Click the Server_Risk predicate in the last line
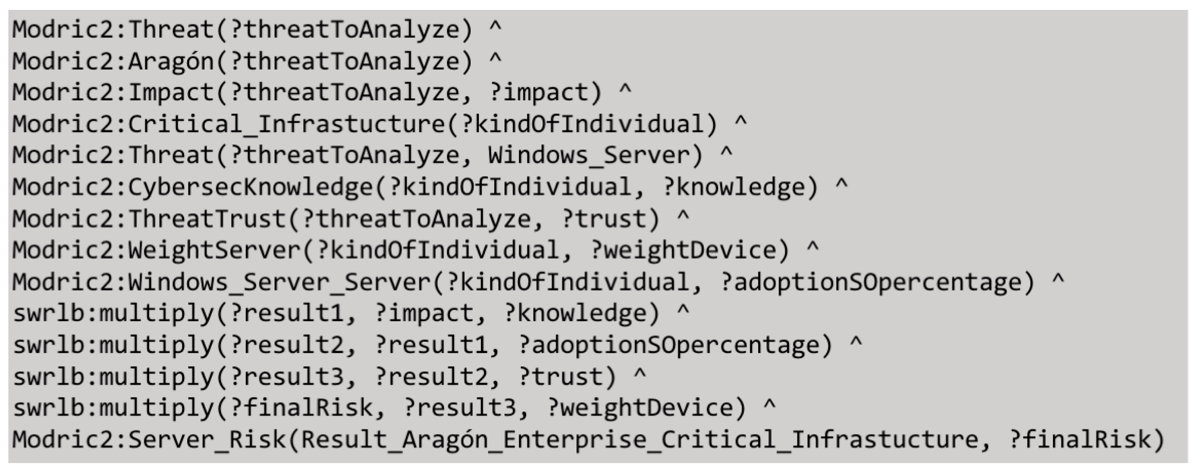The height and width of the screenshot is (468, 1201). pyautogui.click(x=207, y=439)
